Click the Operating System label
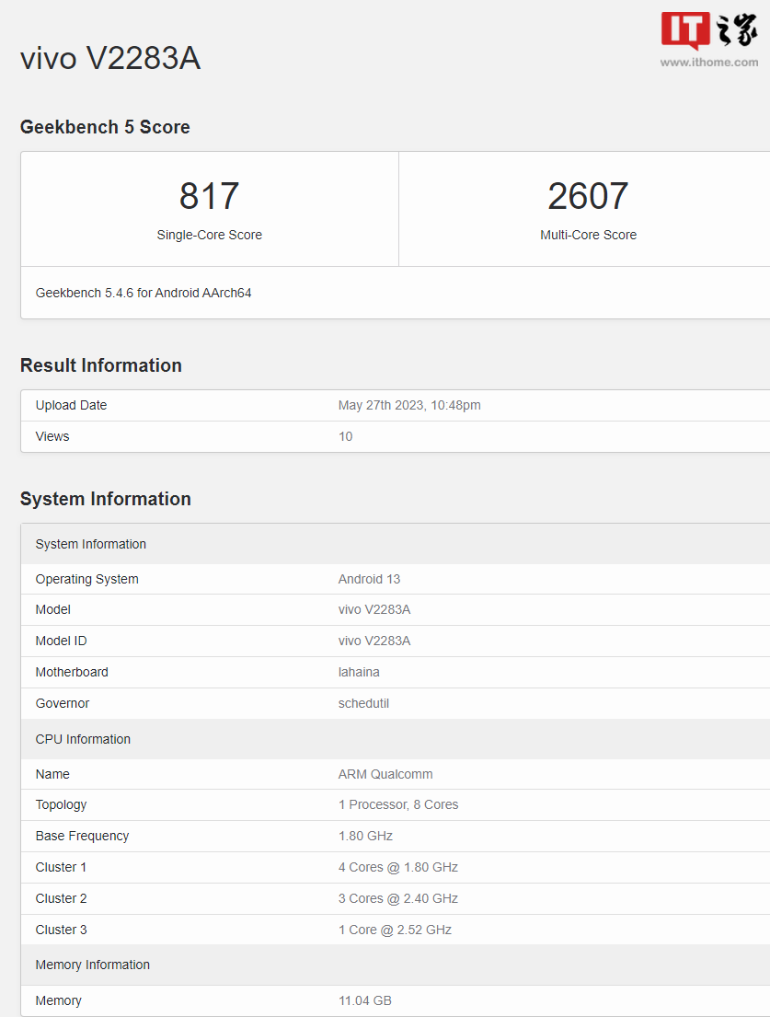 click(x=86, y=579)
